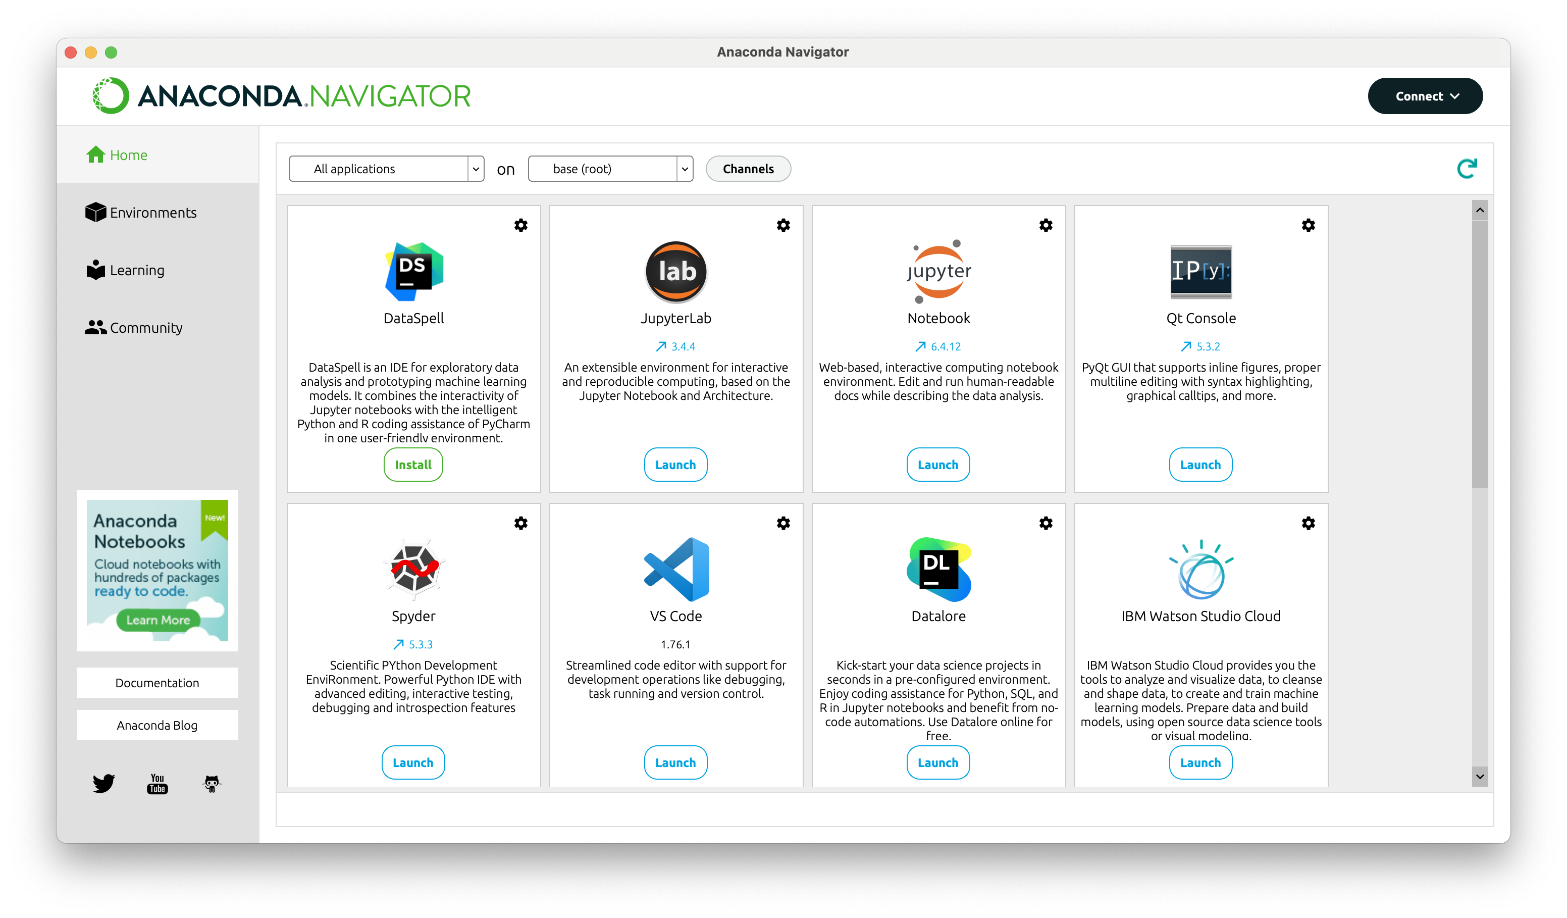Image resolution: width=1567 pixels, height=918 pixels.
Task: Open Anaconda's Twitter icon link
Action: coord(103,783)
